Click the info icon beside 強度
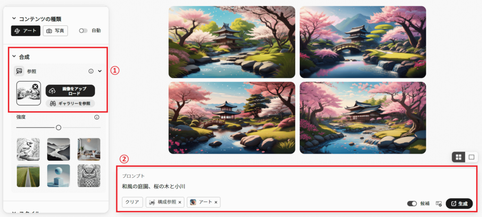 (x=97, y=117)
